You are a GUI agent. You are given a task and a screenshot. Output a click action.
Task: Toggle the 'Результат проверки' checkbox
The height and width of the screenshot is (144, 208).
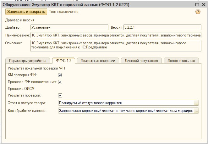tap(60, 95)
